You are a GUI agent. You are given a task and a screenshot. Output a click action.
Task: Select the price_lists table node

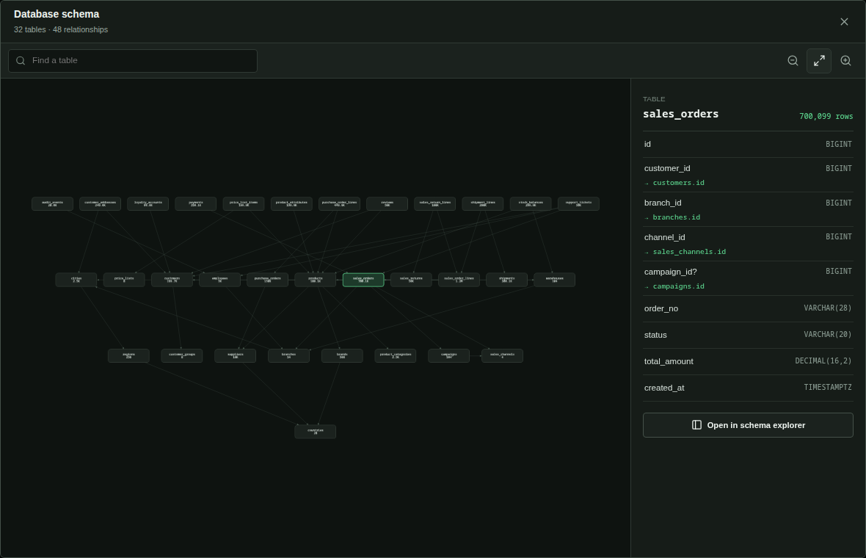(124, 280)
